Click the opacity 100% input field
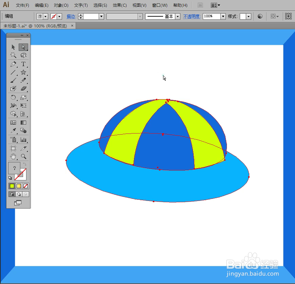Viewport: 295px width, 284px height. 212,16
